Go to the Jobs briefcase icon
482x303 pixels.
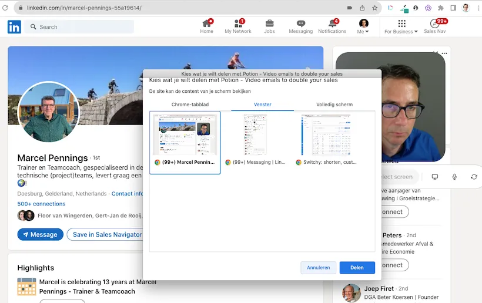pos(269,26)
